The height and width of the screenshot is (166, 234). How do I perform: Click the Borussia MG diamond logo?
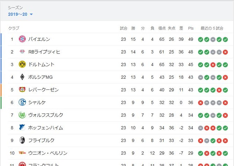coord(22,77)
